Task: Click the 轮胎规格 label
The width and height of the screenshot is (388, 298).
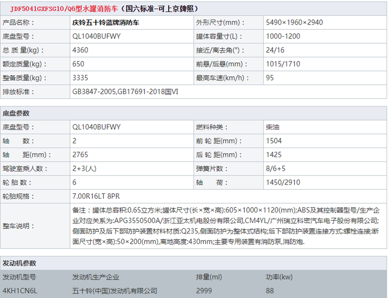Action: [18, 197]
